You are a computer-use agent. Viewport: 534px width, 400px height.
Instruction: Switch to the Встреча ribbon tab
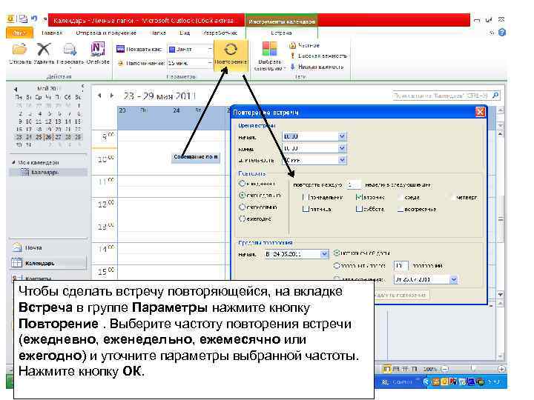pos(281,33)
